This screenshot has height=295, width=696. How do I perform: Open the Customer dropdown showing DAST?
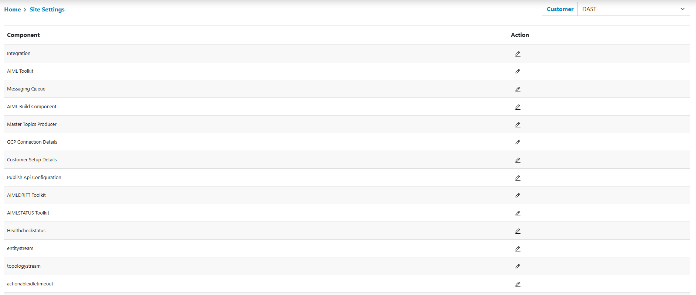pos(628,9)
